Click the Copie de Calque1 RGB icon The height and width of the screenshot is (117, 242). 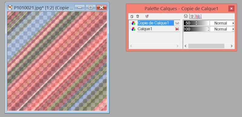tap(133, 23)
